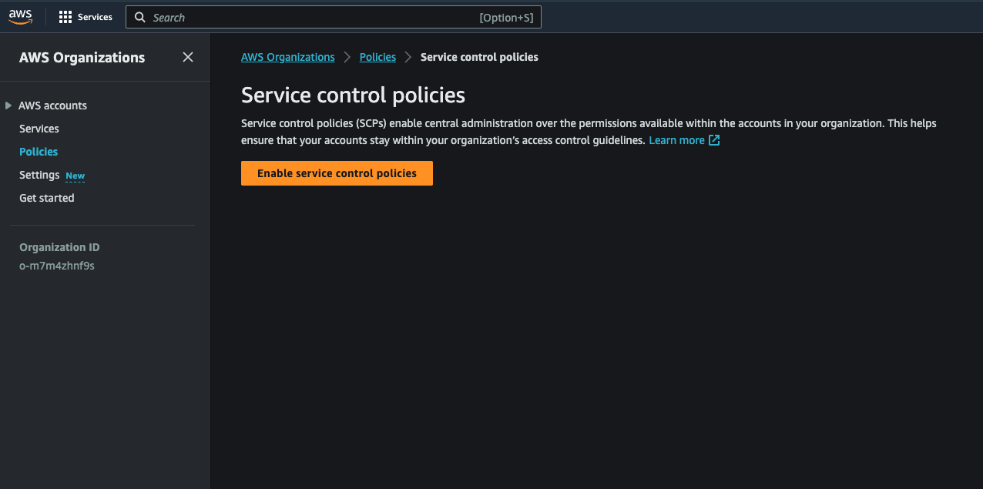Open the Services grid icon menu

click(65, 17)
